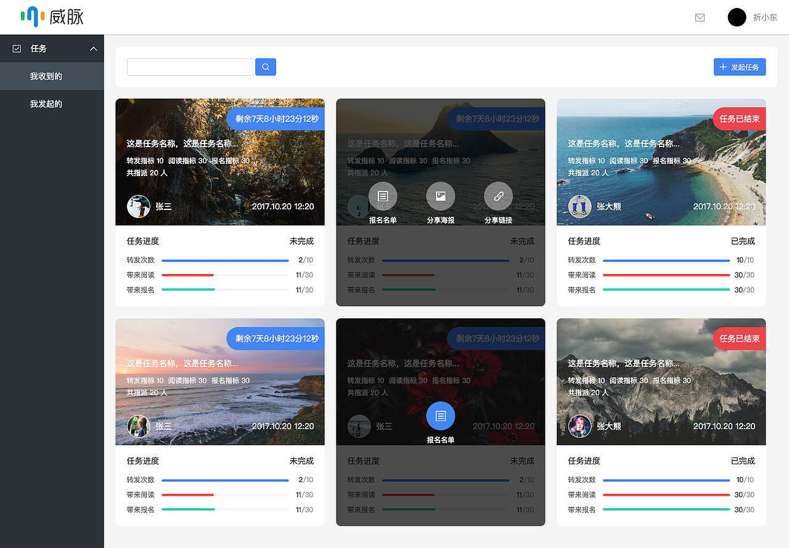789x548 pixels.
Task: Click 带来阅读 progress bar under sunset waves card
Action: 225,495
